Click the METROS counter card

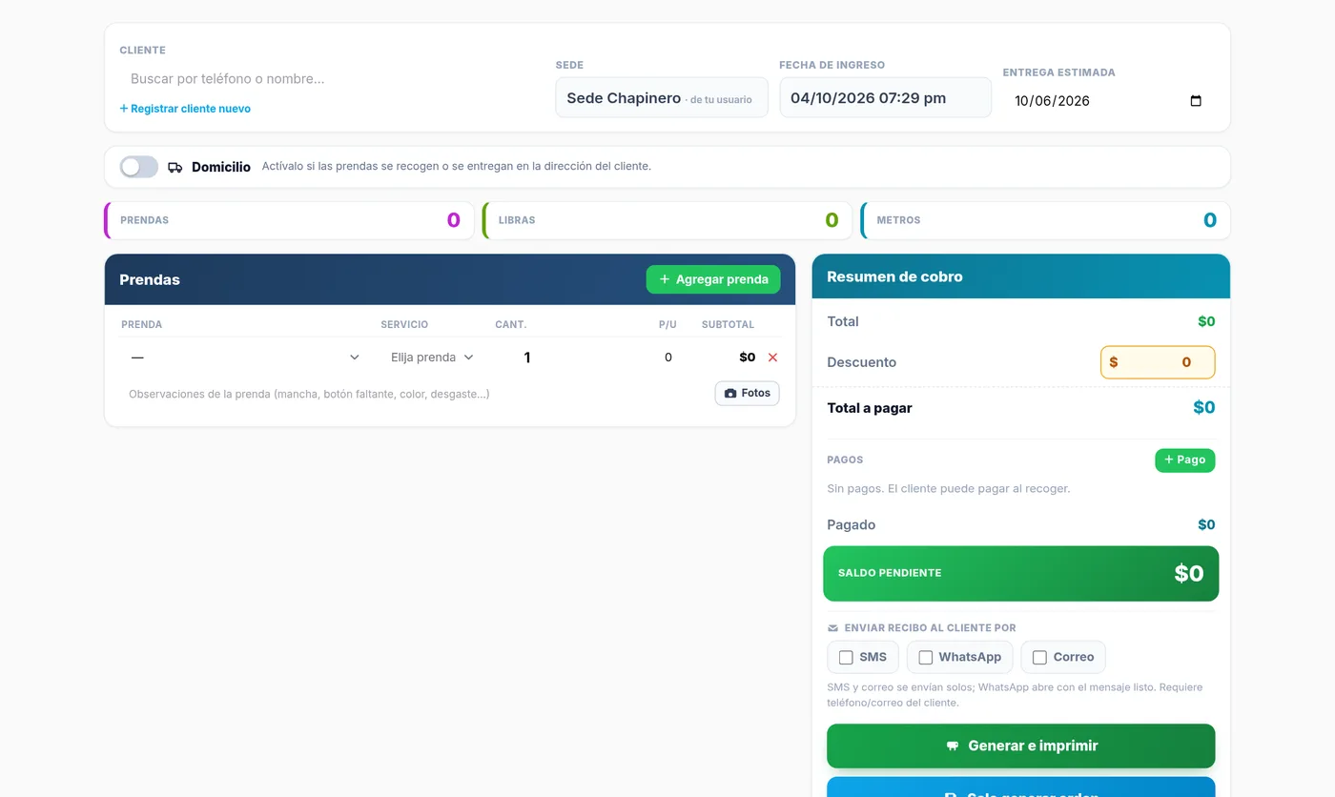point(1045,220)
